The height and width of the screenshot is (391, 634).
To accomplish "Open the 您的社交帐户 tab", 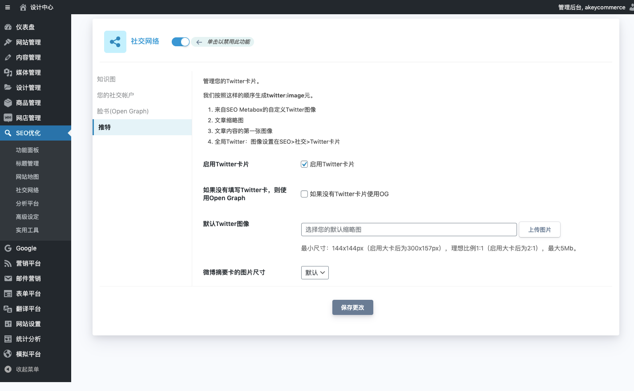I will click(x=116, y=95).
